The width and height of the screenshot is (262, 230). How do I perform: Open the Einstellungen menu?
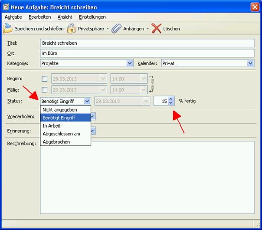[x=92, y=17]
